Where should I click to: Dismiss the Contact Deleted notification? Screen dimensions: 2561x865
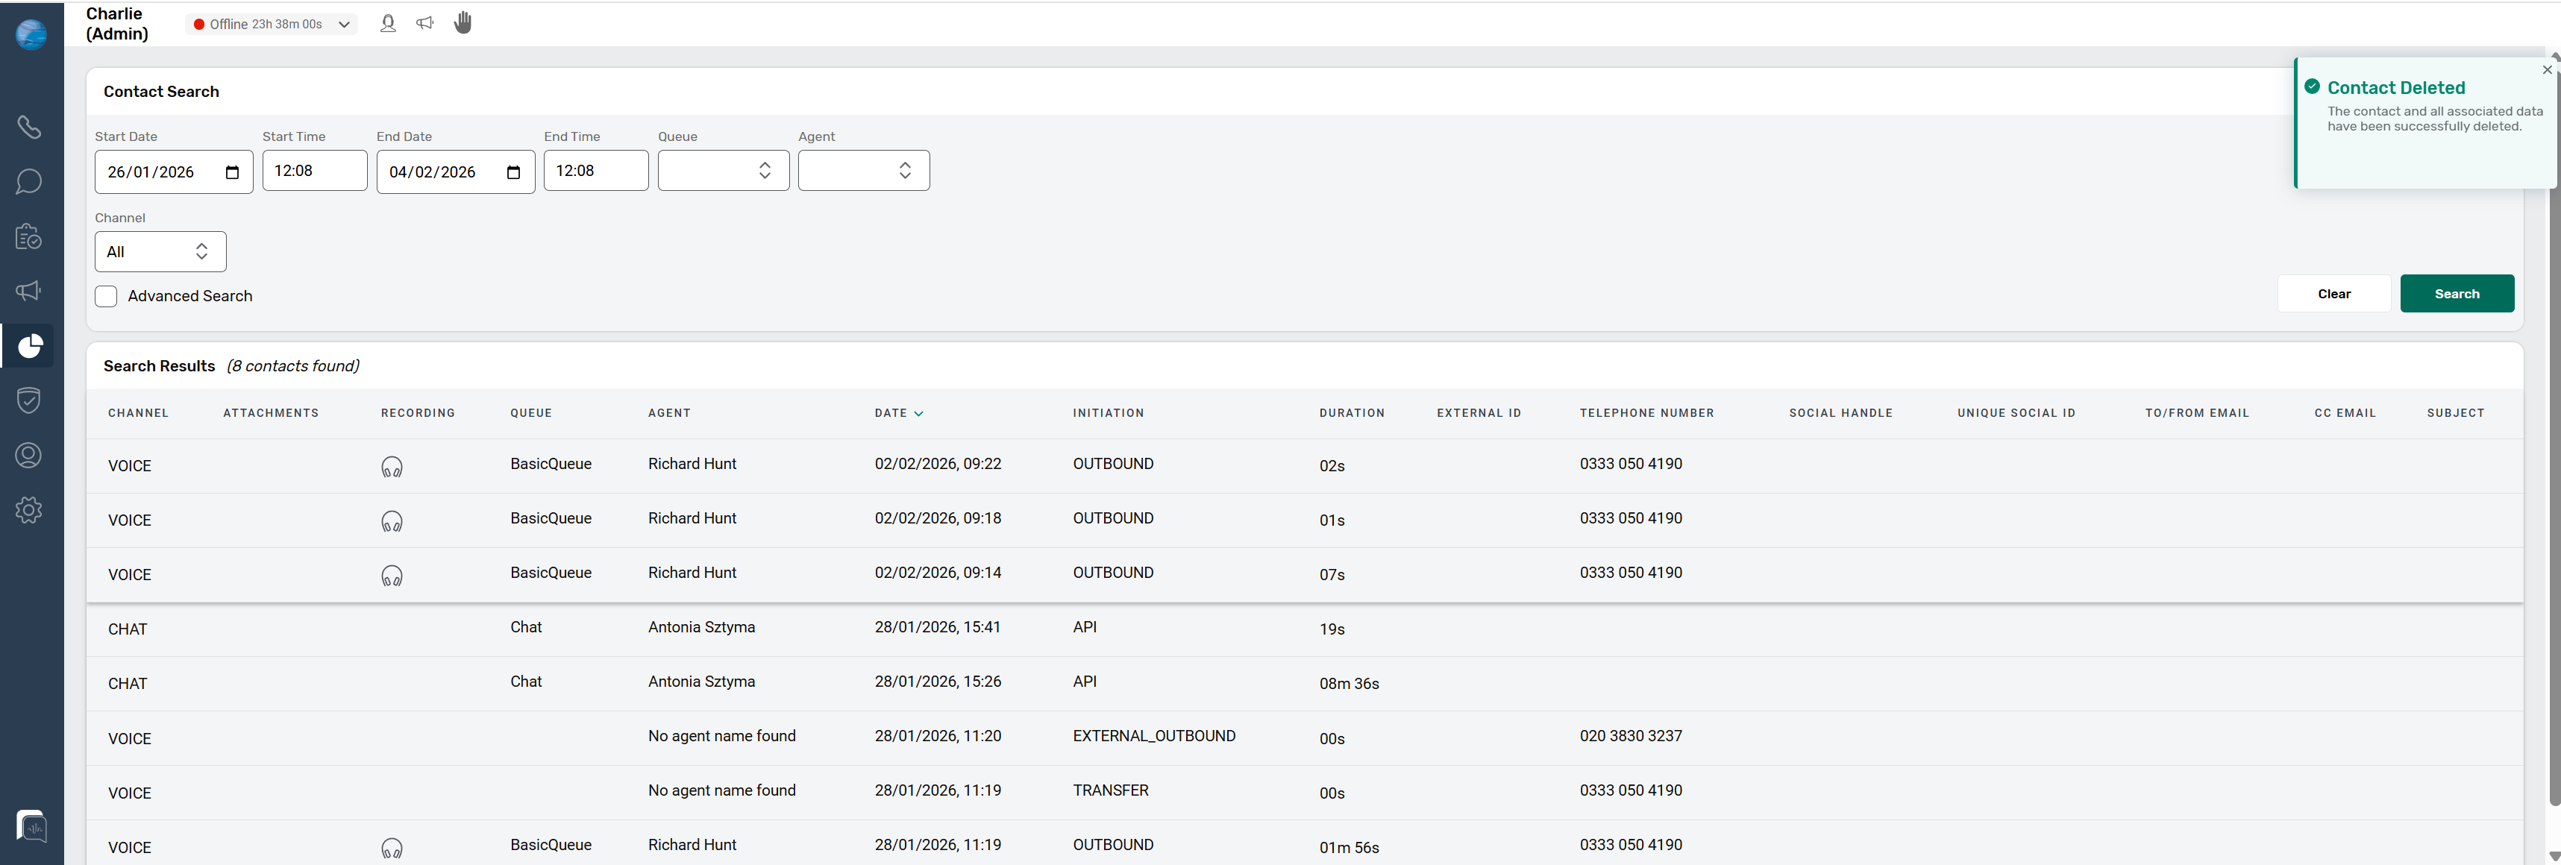2546,69
